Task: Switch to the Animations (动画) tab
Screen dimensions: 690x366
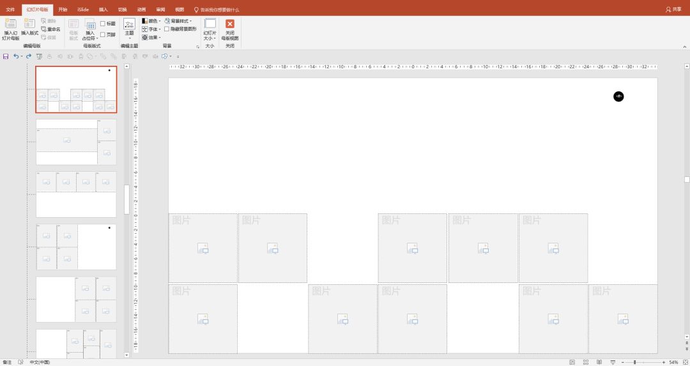Action: click(x=141, y=9)
